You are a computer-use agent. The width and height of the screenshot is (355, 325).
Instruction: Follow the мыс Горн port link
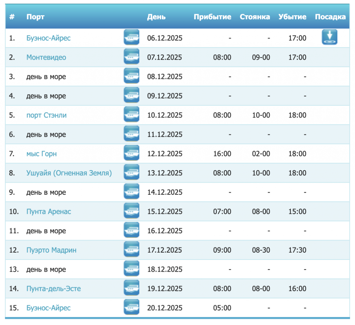pyautogui.click(x=42, y=153)
